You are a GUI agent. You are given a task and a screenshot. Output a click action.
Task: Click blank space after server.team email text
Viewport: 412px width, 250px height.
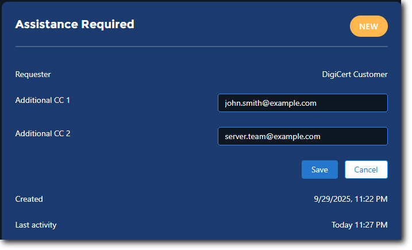click(x=356, y=137)
